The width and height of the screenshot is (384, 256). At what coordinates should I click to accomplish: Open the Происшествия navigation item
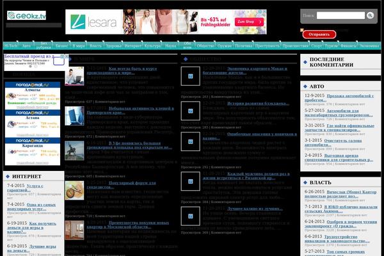click(295, 46)
